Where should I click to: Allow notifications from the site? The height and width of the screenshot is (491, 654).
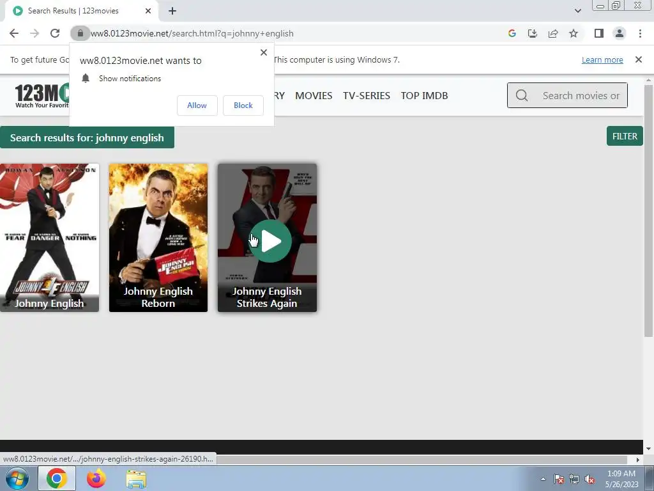[197, 105]
